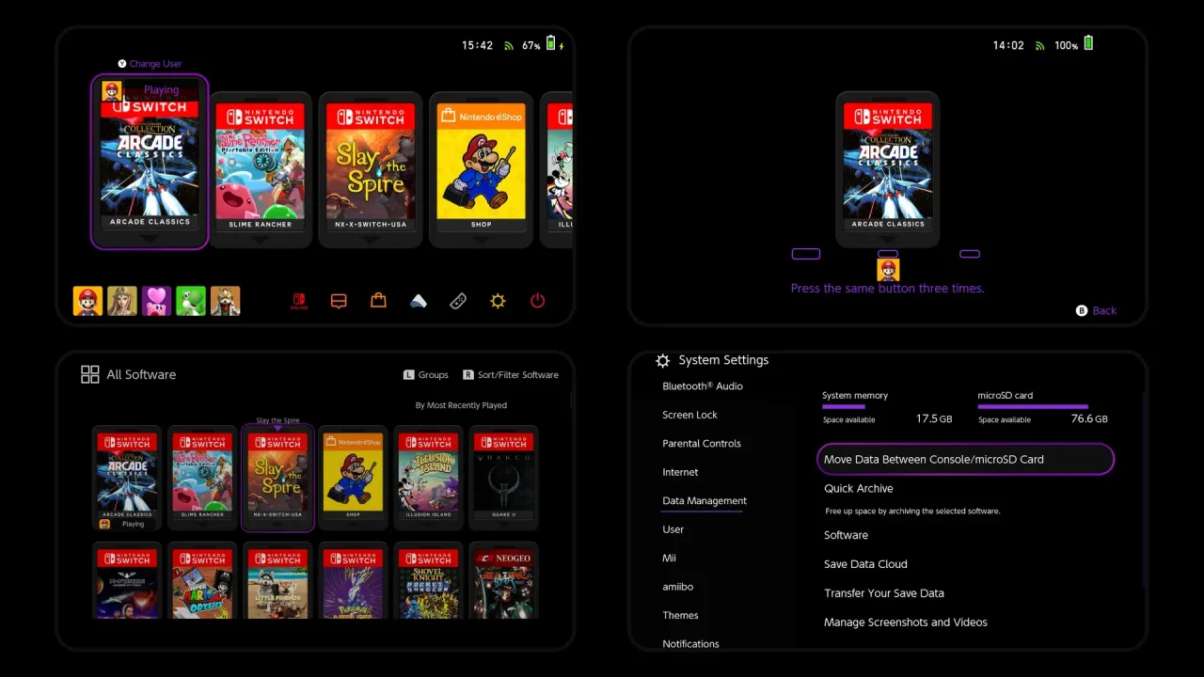Screen dimensions: 1204x677
Task: Click the red power icon on Home bar
Action: tap(537, 301)
